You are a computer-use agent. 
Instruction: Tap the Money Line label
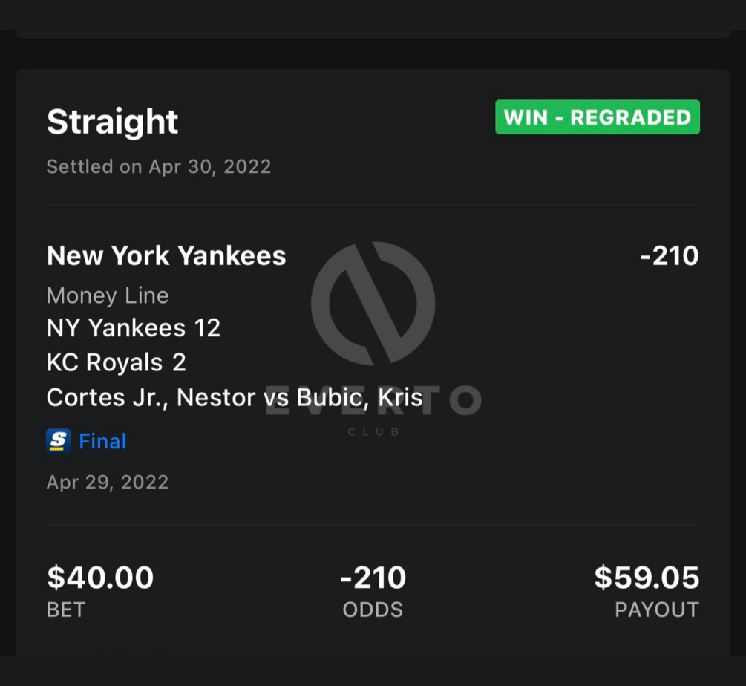pos(108,295)
